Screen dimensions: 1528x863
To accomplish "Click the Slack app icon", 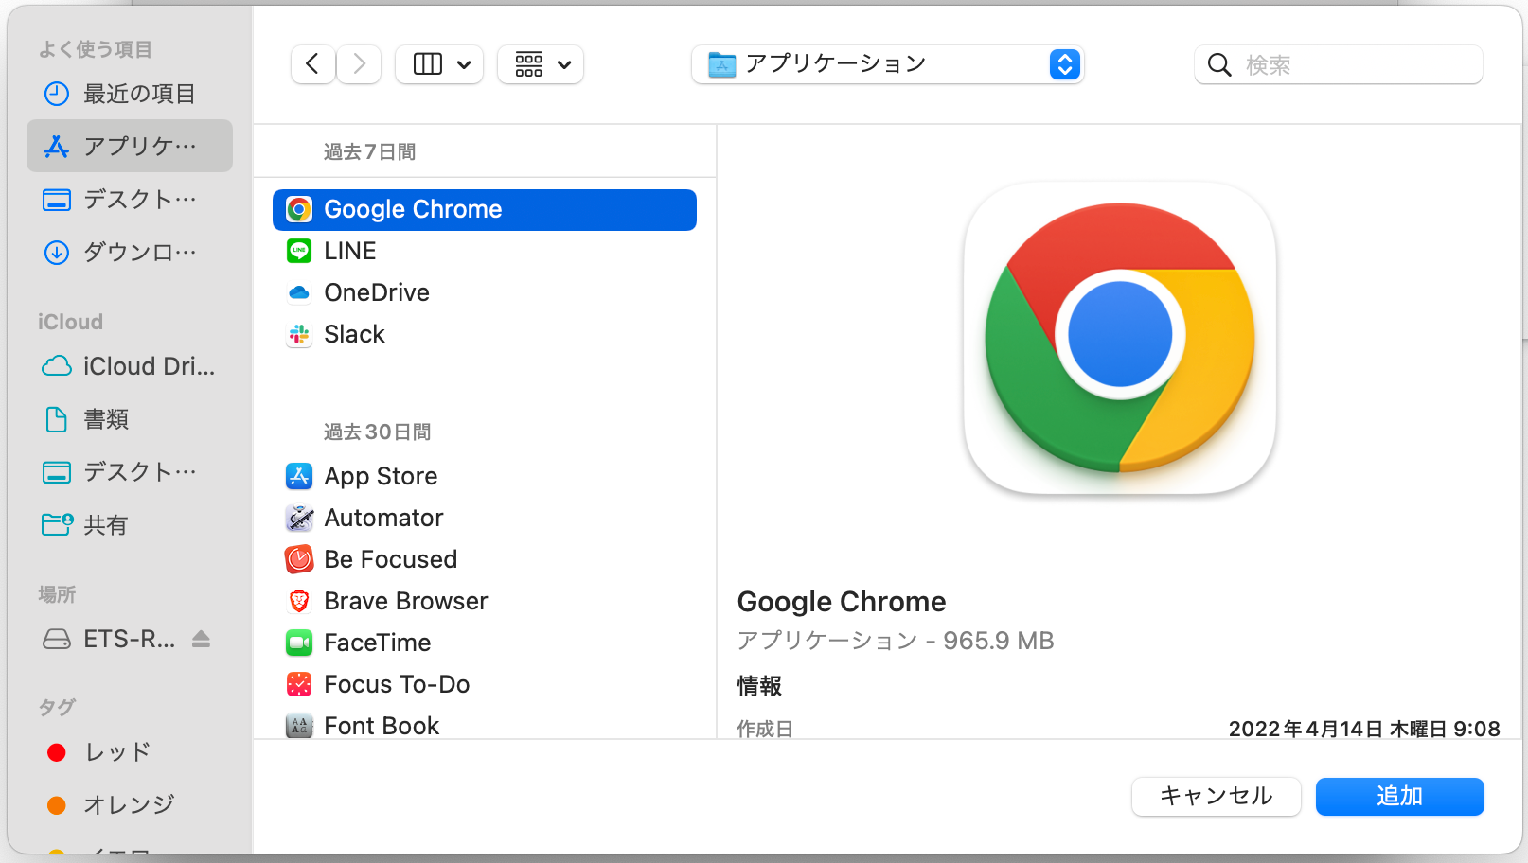I will [x=299, y=334].
